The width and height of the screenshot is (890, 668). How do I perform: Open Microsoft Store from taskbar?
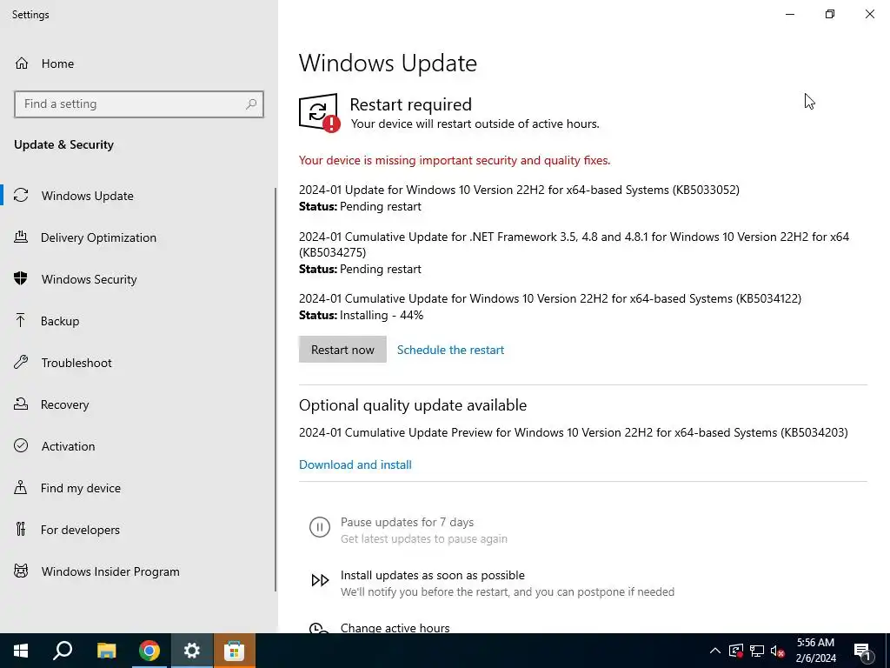pos(235,651)
